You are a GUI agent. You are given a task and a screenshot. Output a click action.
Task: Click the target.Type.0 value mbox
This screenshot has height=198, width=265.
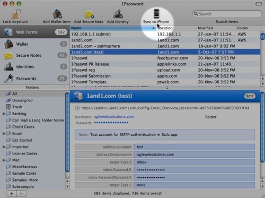tap(195, 162)
